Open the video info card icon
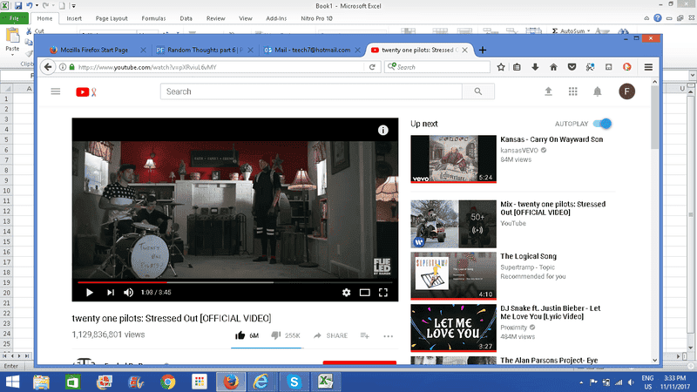The height and width of the screenshot is (392, 697). [382, 130]
